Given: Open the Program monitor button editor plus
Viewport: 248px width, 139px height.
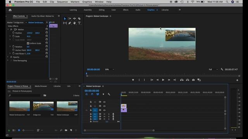Looking at the screenshot, I should coord(237,80).
